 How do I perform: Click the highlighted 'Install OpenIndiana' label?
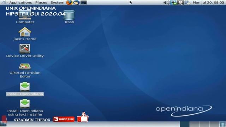[x=25, y=94]
